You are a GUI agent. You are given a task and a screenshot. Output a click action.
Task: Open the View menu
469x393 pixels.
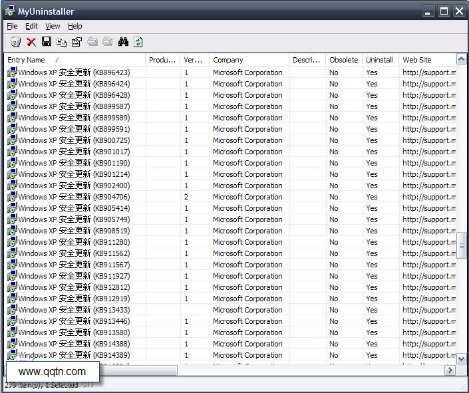[x=53, y=27]
